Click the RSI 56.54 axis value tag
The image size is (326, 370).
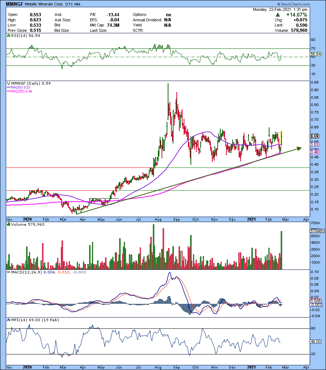click(x=315, y=54)
